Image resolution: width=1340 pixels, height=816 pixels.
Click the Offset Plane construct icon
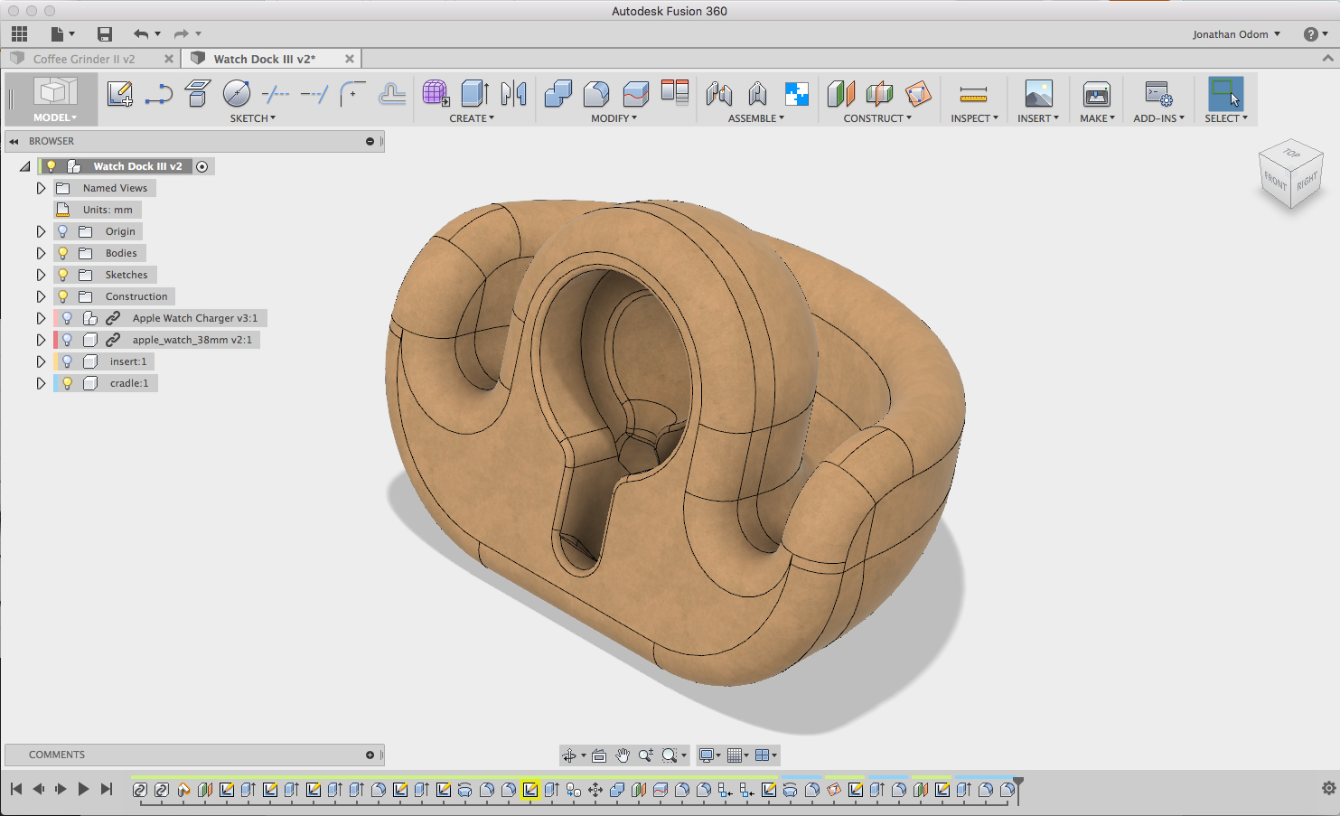[840, 93]
